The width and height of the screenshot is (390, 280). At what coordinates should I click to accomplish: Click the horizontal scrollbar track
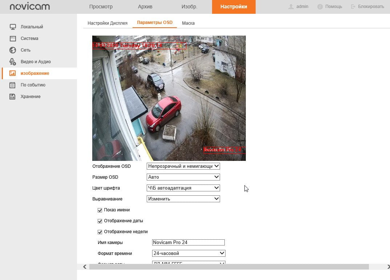pyautogui.click(x=229, y=267)
